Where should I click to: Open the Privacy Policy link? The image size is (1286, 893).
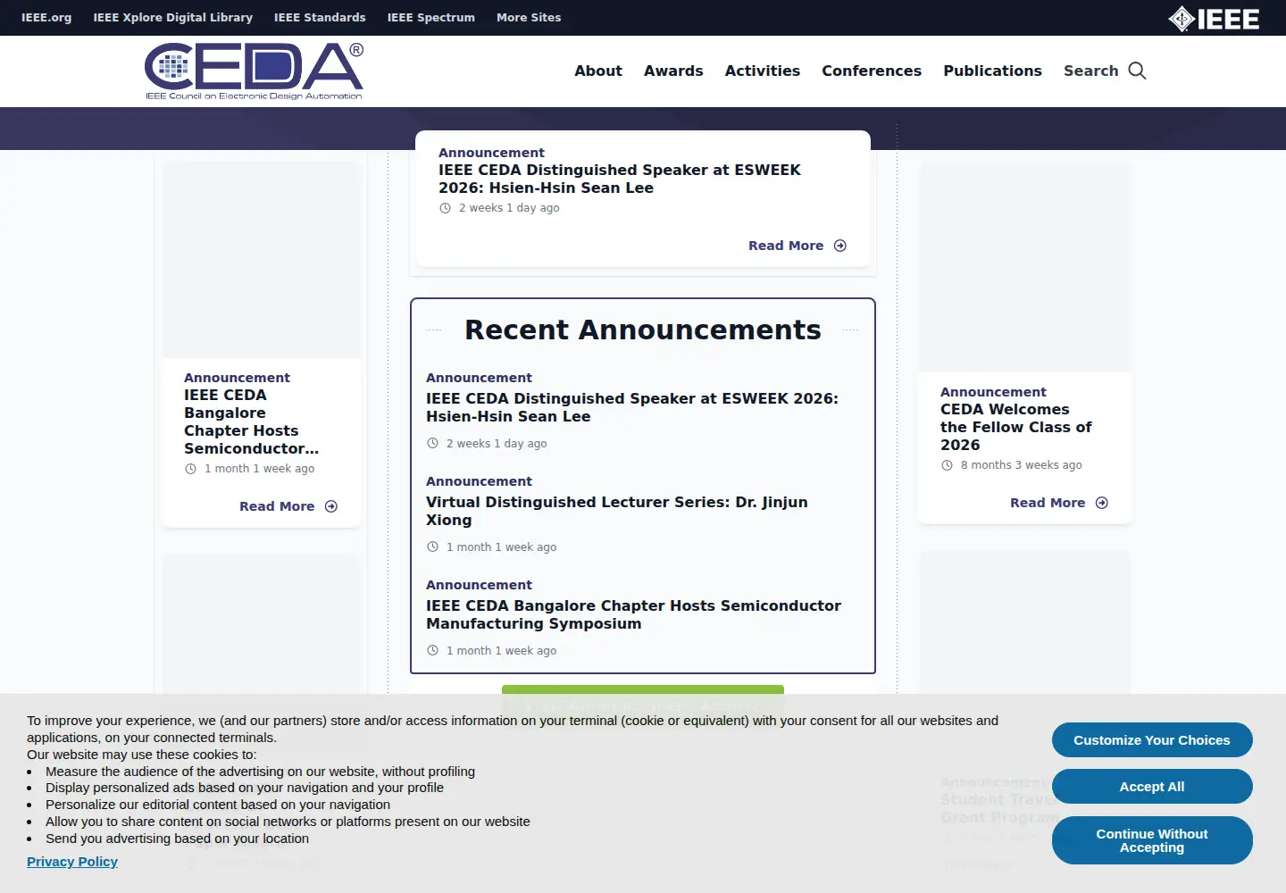[x=72, y=862]
